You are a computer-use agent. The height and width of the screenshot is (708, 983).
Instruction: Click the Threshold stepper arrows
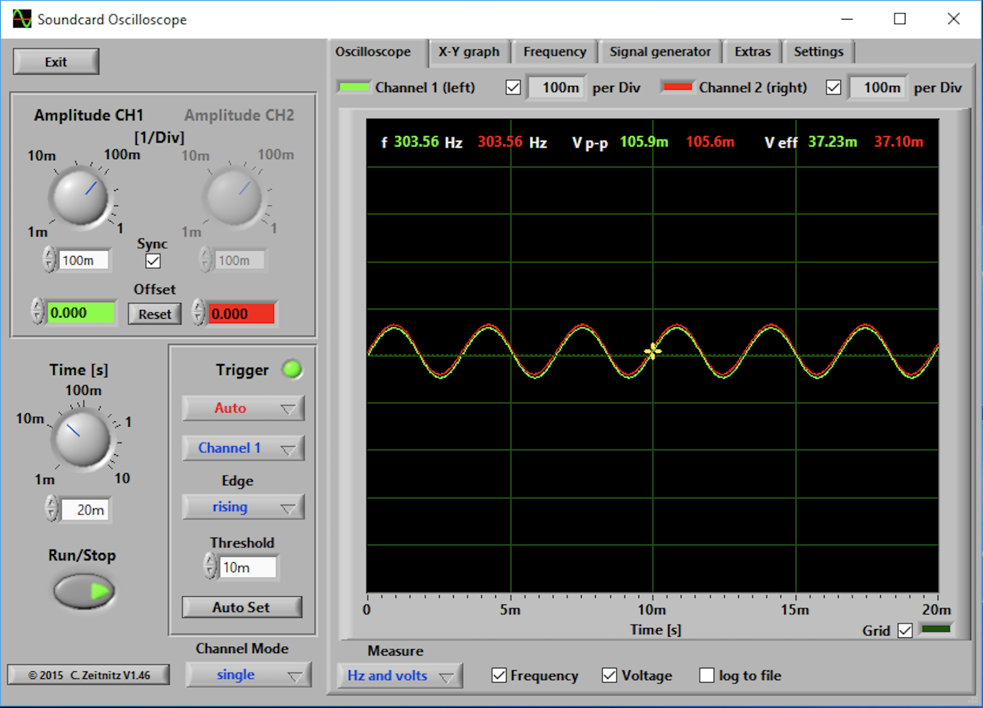[210, 567]
